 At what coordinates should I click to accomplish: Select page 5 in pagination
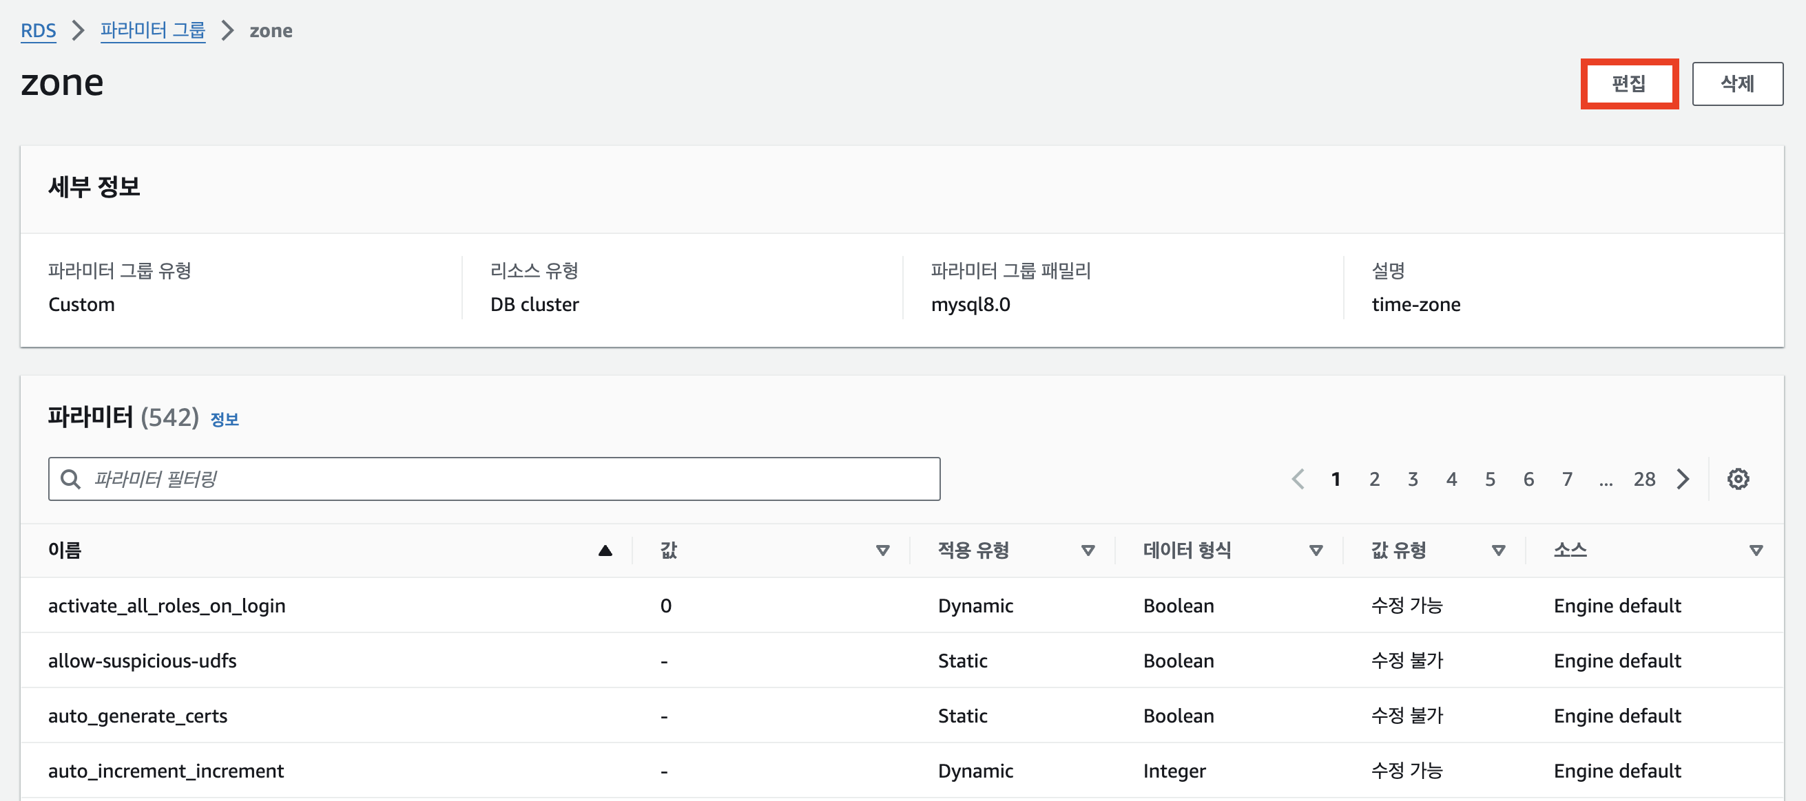[x=1490, y=479]
